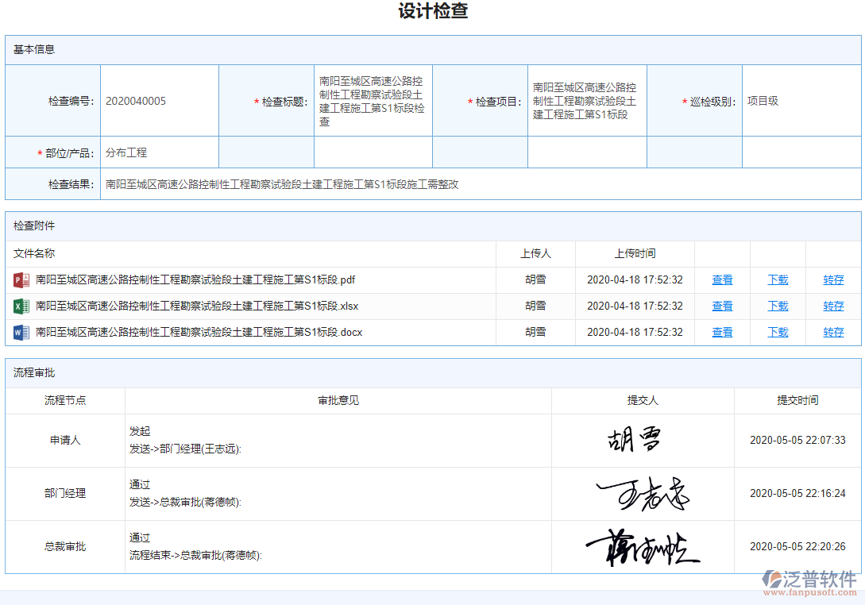Image resolution: width=865 pixels, height=605 pixels.
Task: Click 蒋德帧's signature in 总裁审批 row
Action: tap(642, 546)
